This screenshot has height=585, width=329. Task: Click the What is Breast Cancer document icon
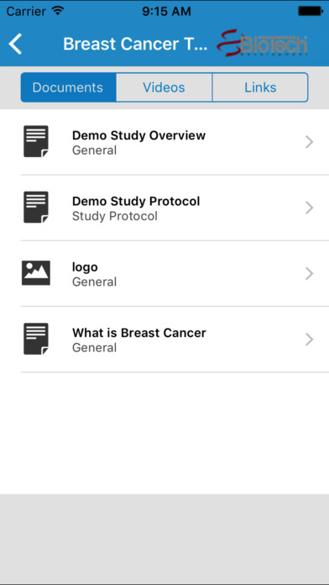point(36,339)
